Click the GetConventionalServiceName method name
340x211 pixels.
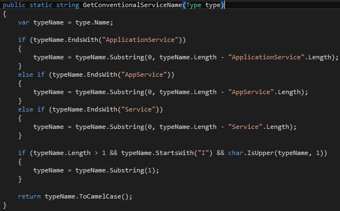tap(132, 5)
